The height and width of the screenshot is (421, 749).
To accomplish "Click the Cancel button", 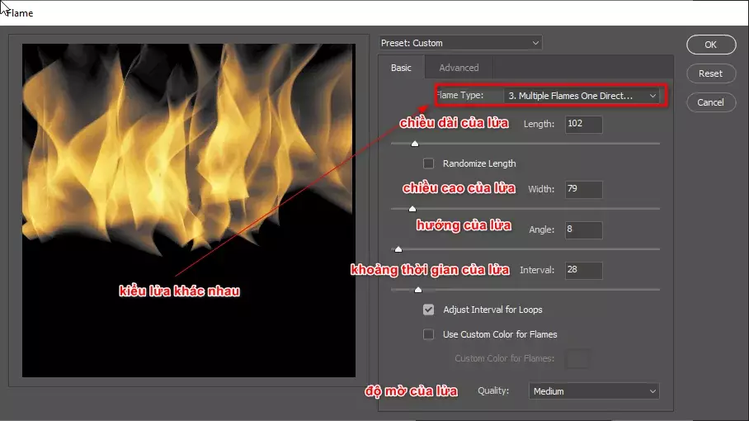I will click(x=711, y=102).
